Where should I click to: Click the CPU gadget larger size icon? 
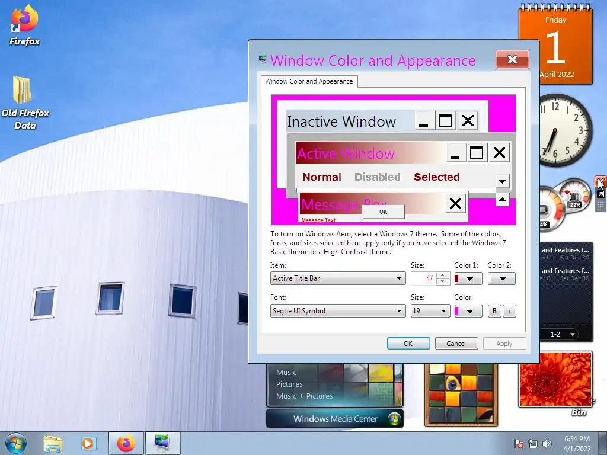600,194
